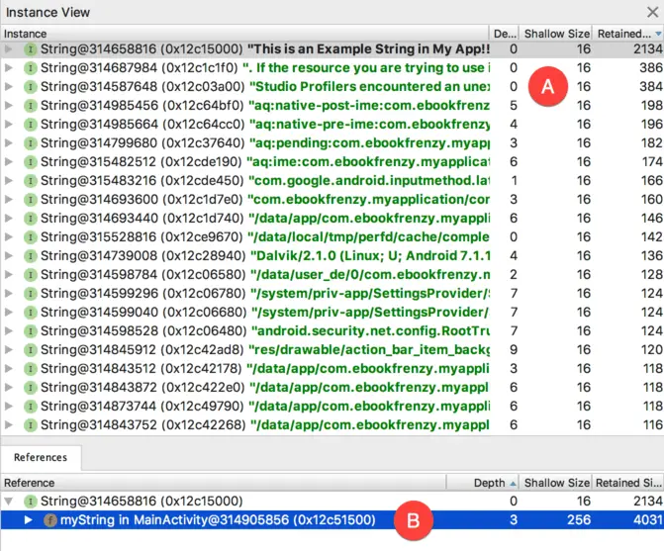The width and height of the screenshot is (664, 551).
Task: Click instance icon of String@314843512
Action: point(30,369)
